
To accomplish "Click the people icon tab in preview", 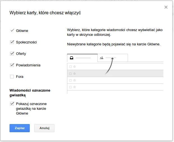I will click(102, 58).
